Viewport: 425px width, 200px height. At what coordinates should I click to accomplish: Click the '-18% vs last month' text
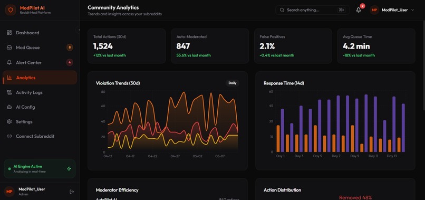tap(359, 55)
